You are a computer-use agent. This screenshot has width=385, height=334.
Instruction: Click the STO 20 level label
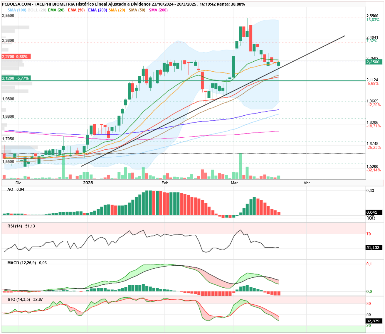tap(369, 325)
